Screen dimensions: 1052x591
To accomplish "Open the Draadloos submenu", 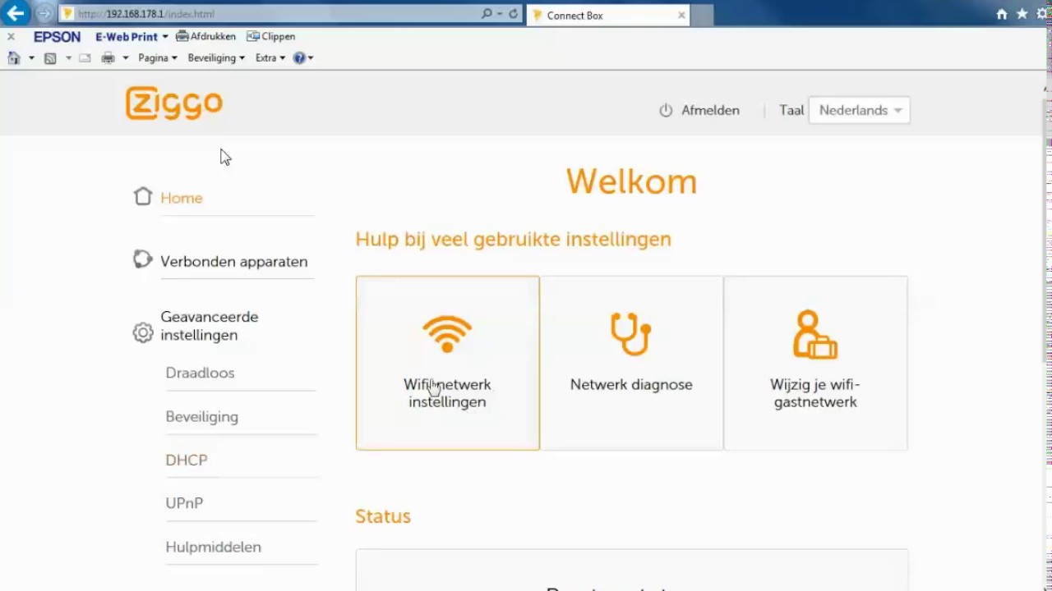I will (200, 373).
